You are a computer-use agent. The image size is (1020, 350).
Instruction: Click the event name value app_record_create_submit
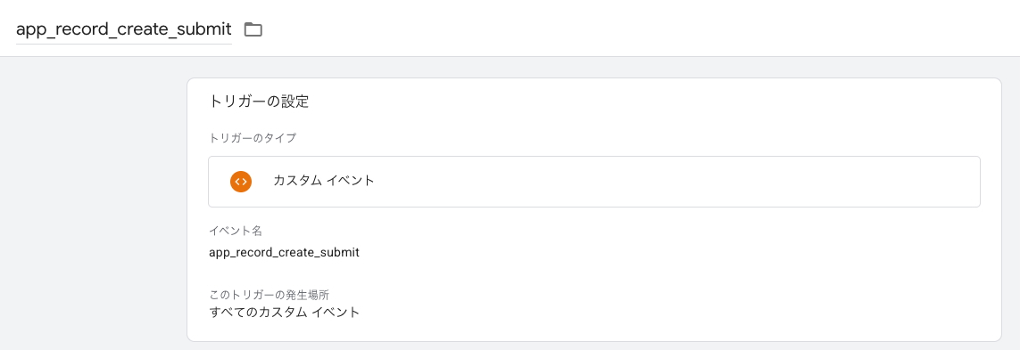[285, 253]
